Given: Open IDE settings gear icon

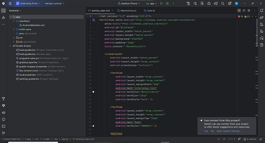Looking at the screenshot, I should point(229,3).
